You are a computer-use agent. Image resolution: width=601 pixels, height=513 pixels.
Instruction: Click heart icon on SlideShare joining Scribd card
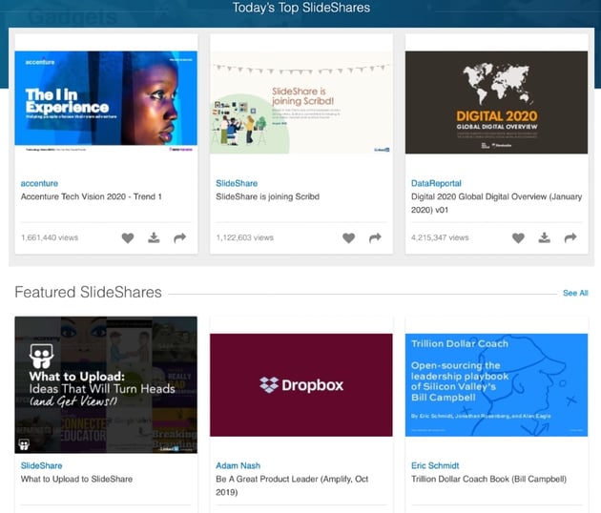pos(349,237)
